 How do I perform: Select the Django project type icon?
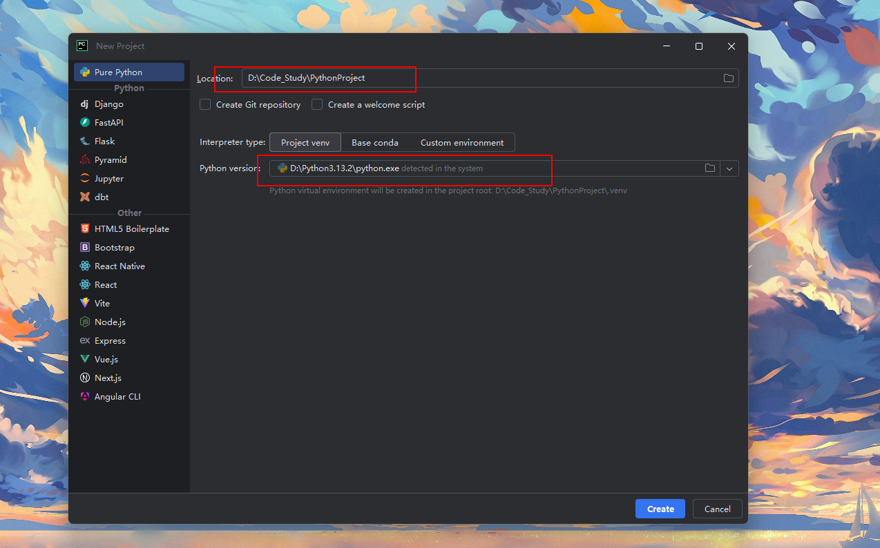[85, 104]
